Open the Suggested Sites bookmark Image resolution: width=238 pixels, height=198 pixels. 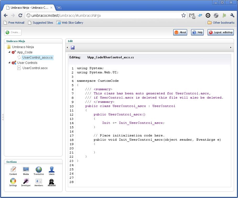[41, 23]
